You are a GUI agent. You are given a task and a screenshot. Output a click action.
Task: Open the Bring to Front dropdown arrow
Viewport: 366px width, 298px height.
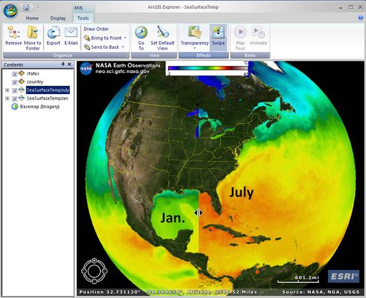(x=125, y=37)
